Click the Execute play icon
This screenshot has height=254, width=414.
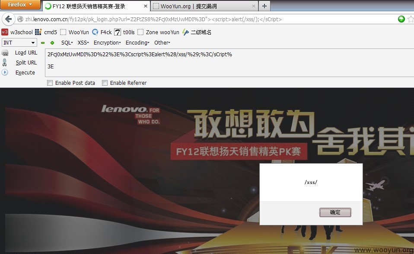point(5,72)
